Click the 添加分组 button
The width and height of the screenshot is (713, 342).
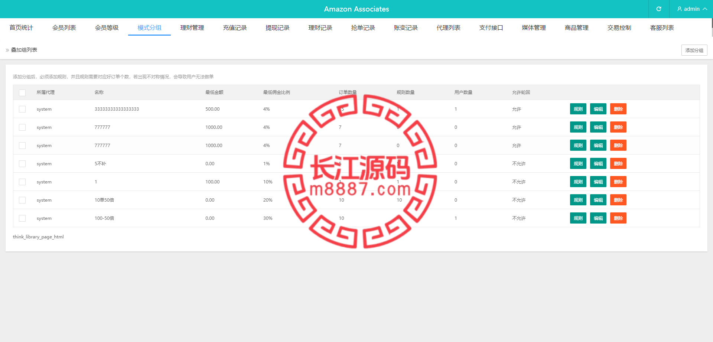pyautogui.click(x=694, y=50)
